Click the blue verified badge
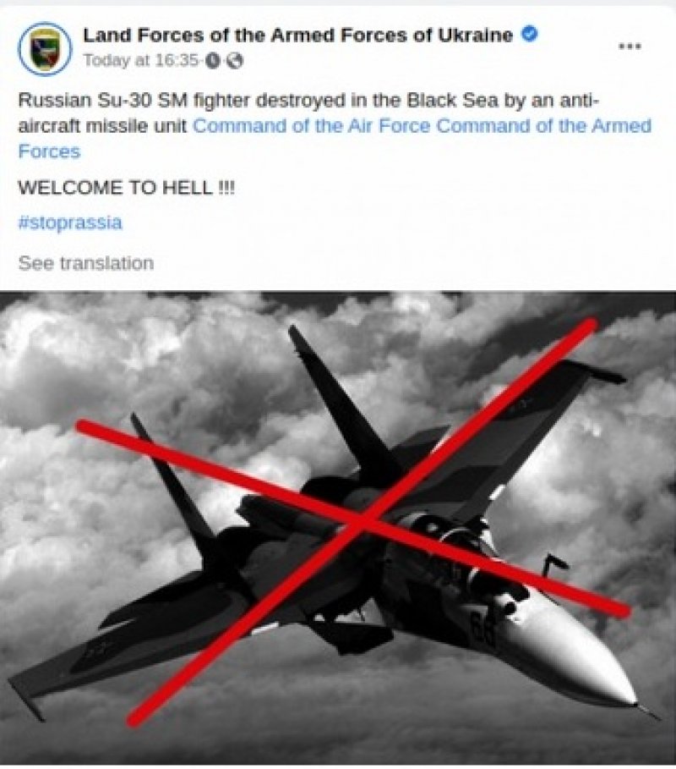 point(529,35)
